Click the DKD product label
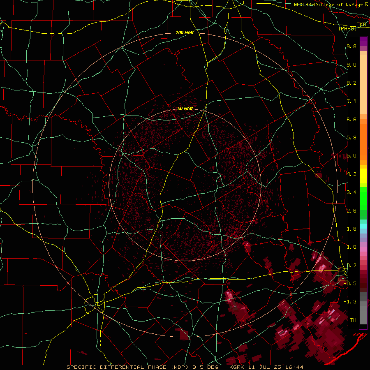This screenshot has height=370, width=370. coord(361,25)
